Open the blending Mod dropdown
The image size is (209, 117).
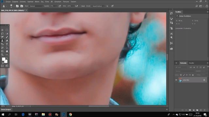tap(36, 6)
